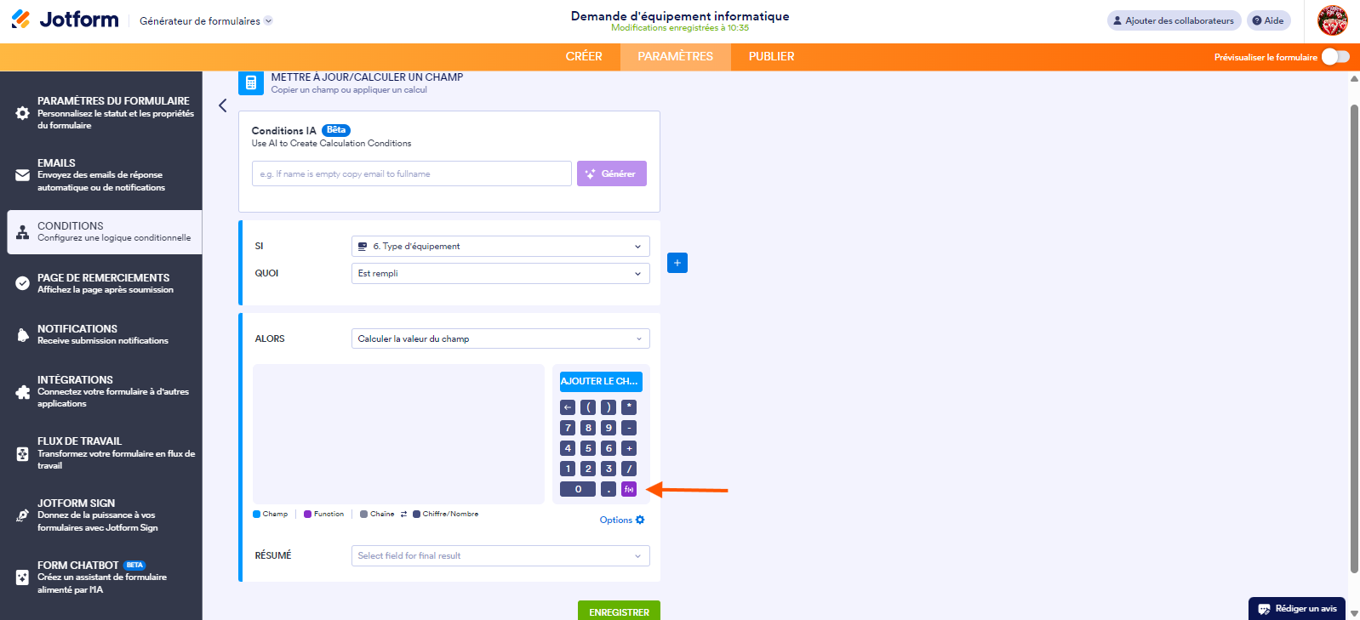Image resolution: width=1360 pixels, height=620 pixels.
Task: Click keypad digit 3
Action: point(609,469)
